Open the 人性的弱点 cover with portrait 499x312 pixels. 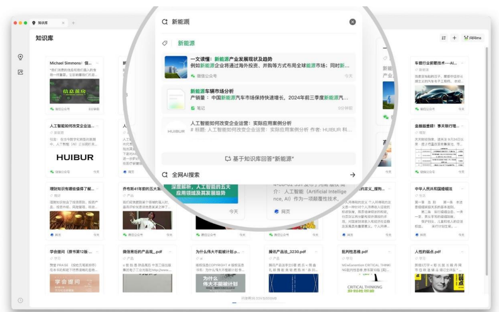[x=439, y=283]
